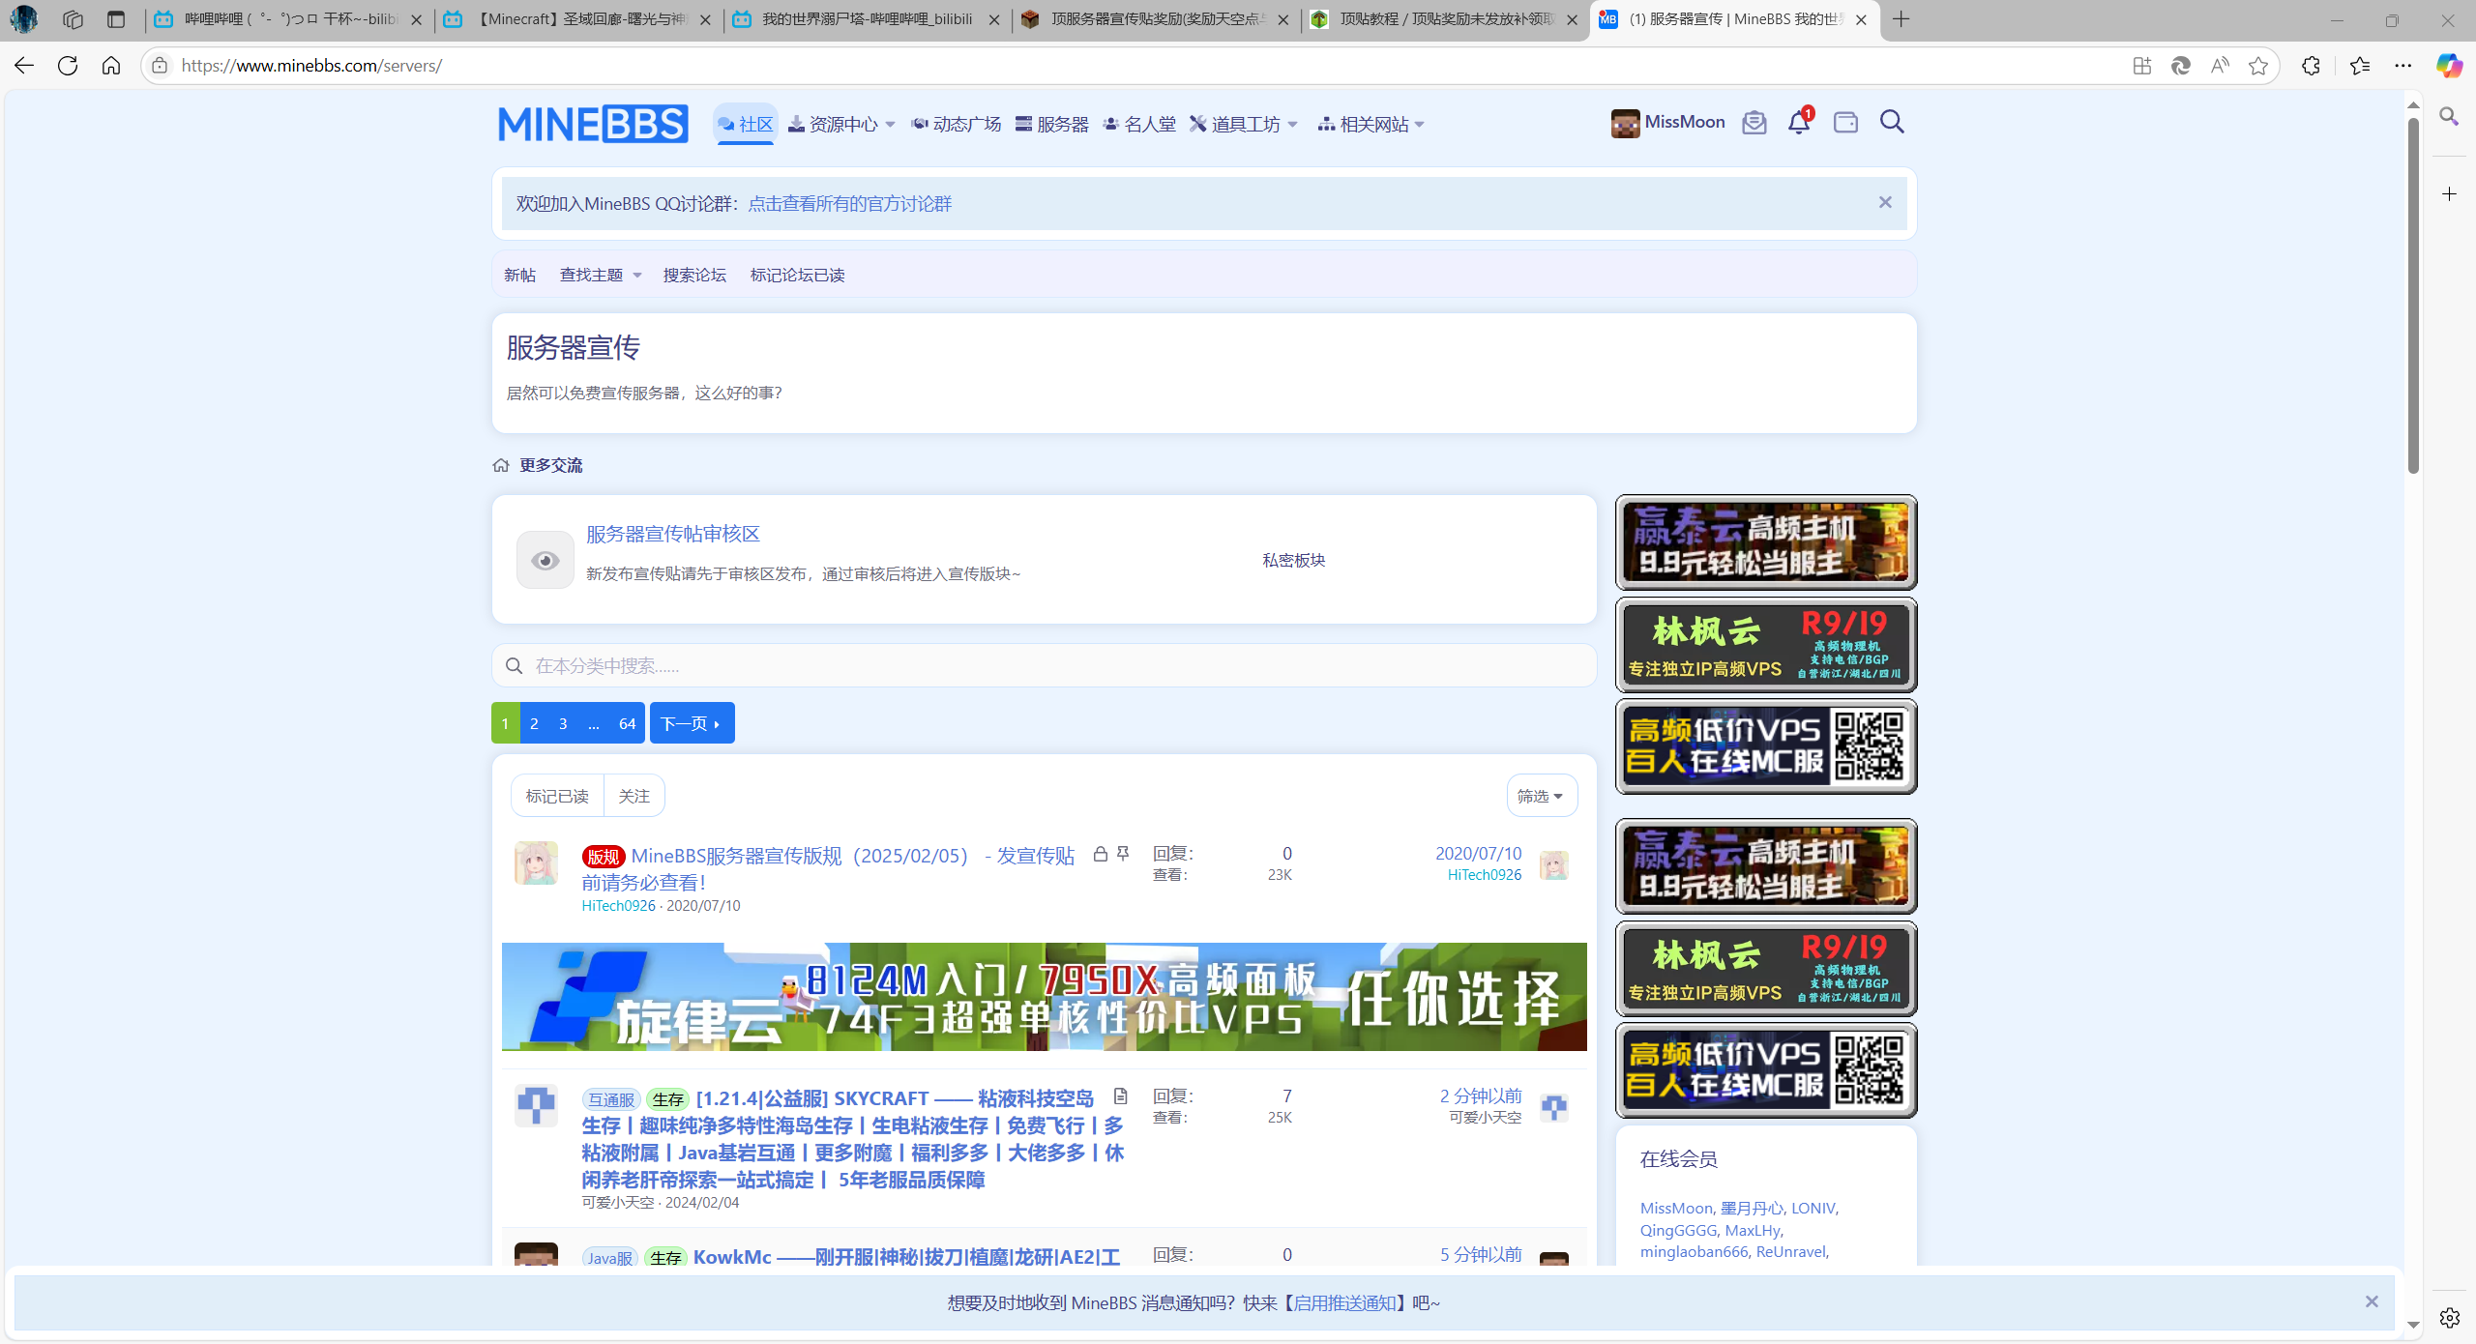Click the 互通服 tag on SKYCRAFT thread
The image size is (2476, 1344).
[x=611, y=1099]
